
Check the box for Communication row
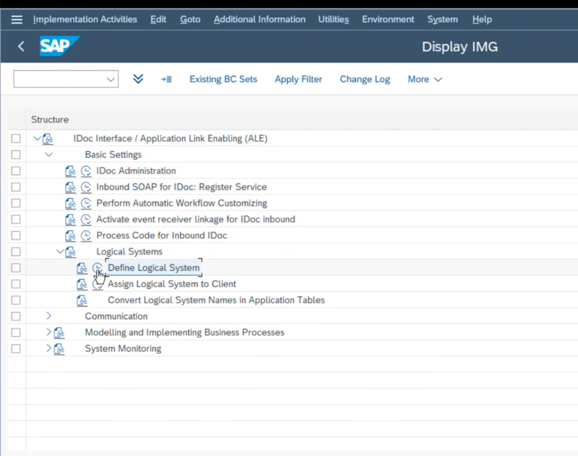coord(16,316)
